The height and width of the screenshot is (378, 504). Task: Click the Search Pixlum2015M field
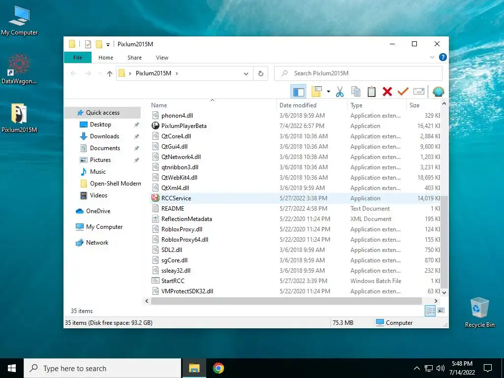pyautogui.click(x=358, y=73)
